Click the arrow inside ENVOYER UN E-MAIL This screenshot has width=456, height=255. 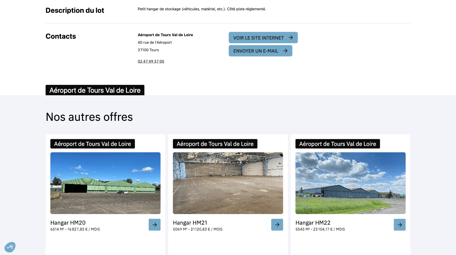click(x=285, y=51)
